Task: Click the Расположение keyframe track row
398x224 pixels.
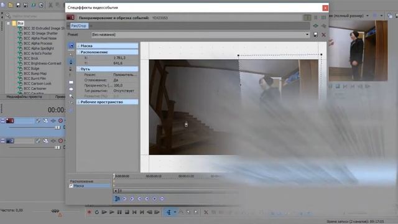Action: click(x=90, y=181)
